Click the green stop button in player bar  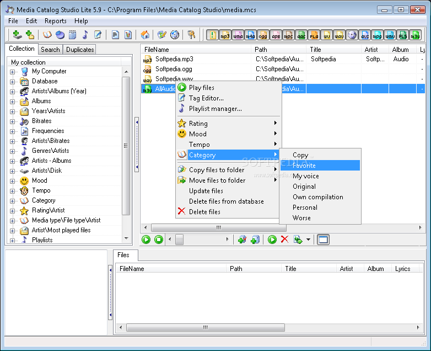[x=159, y=240]
